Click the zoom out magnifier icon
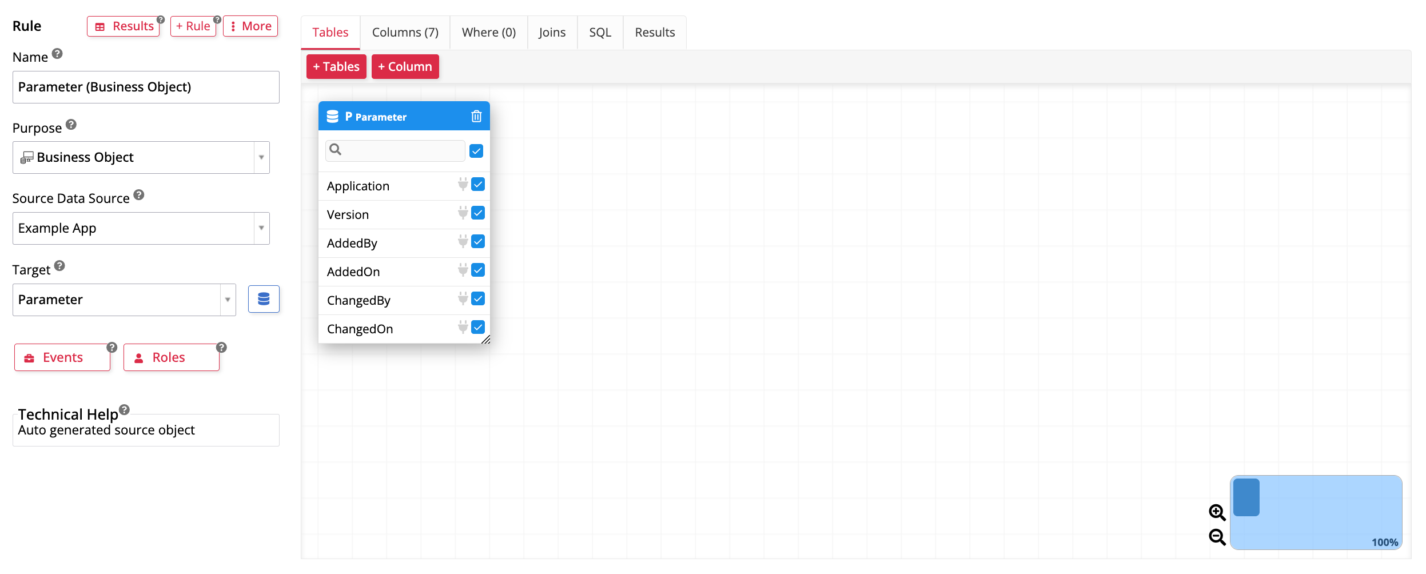Screen dimensions: 1426x574 [1217, 537]
